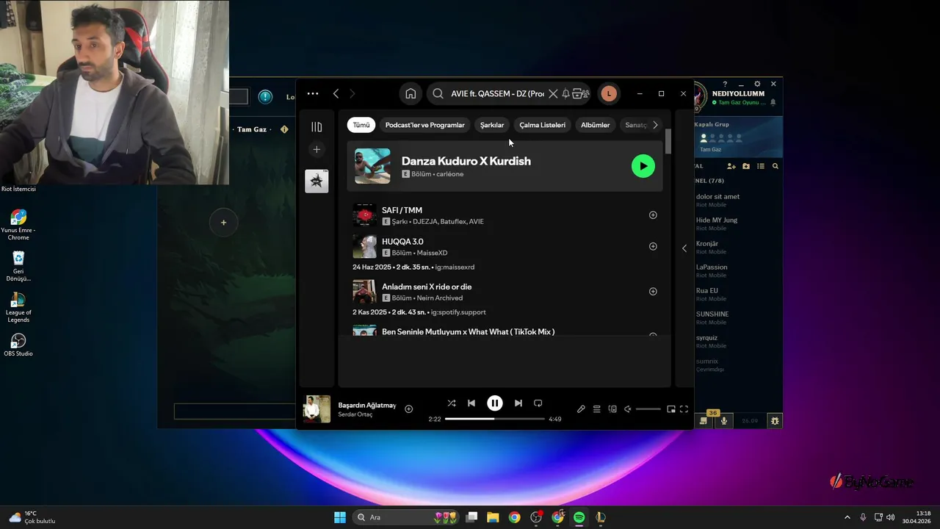Open the lyrics microphone icon
Screen dimensions: 940x529
pos(581,409)
